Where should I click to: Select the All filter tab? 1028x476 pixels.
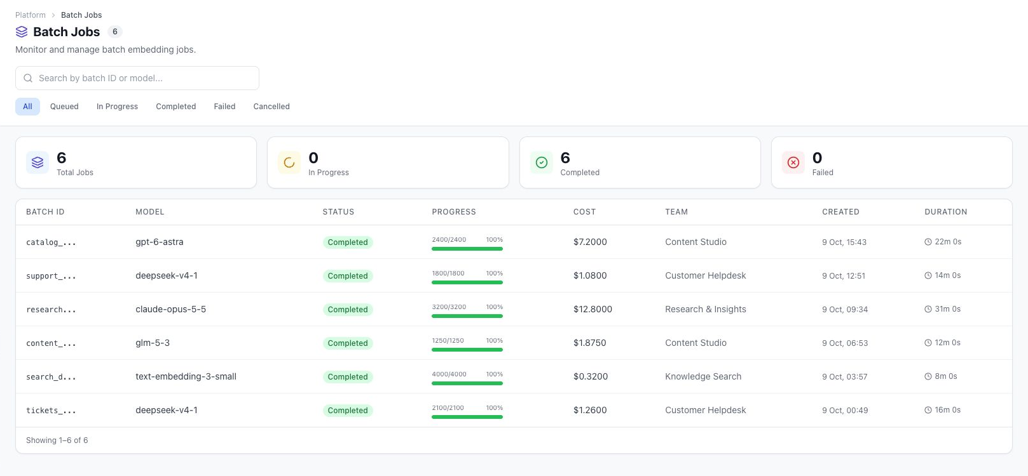pyautogui.click(x=27, y=107)
